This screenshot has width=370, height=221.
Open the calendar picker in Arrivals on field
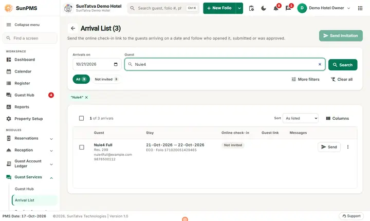pyautogui.click(x=116, y=64)
